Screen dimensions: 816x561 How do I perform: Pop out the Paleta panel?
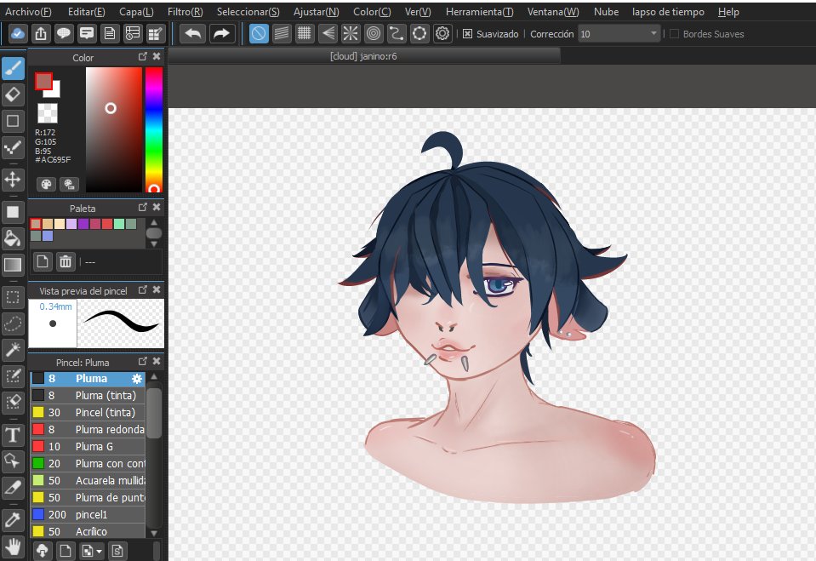(x=143, y=208)
